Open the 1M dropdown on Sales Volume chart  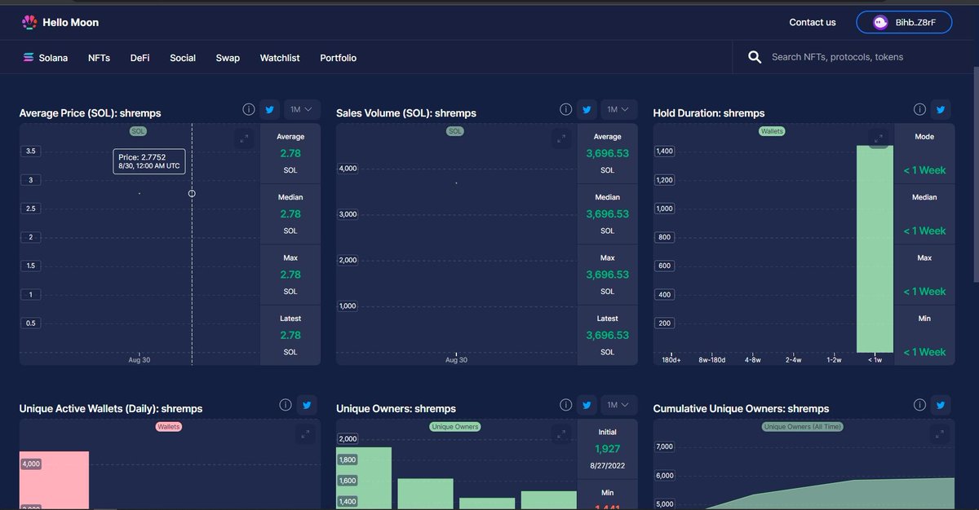coord(618,108)
